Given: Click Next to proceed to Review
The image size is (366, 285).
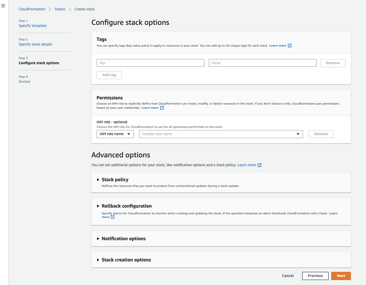Looking at the screenshot, I should pos(341,276).
